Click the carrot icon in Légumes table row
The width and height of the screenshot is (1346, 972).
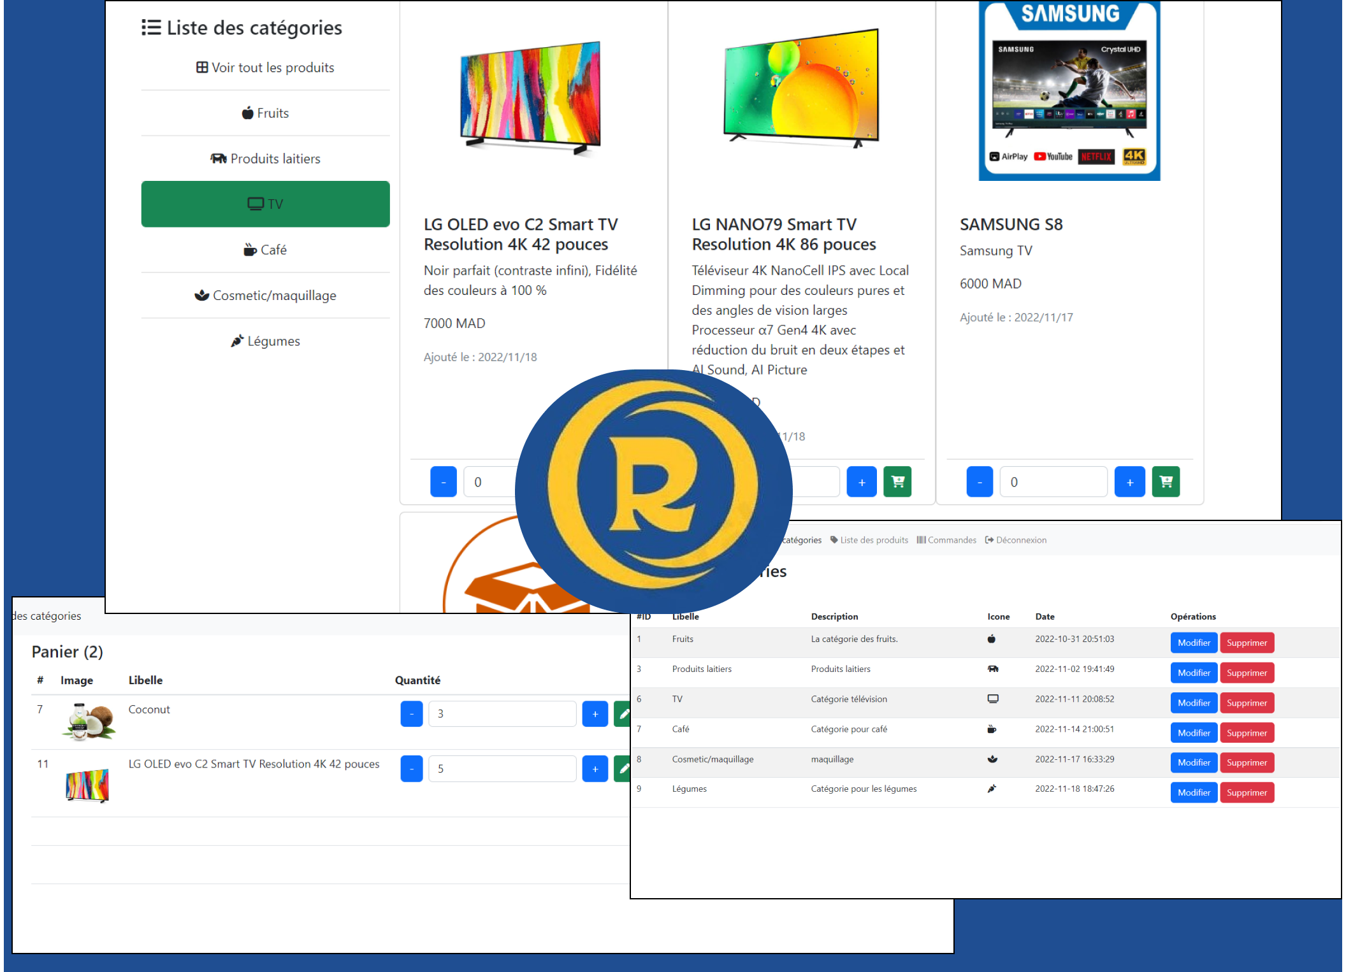tap(992, 789)
